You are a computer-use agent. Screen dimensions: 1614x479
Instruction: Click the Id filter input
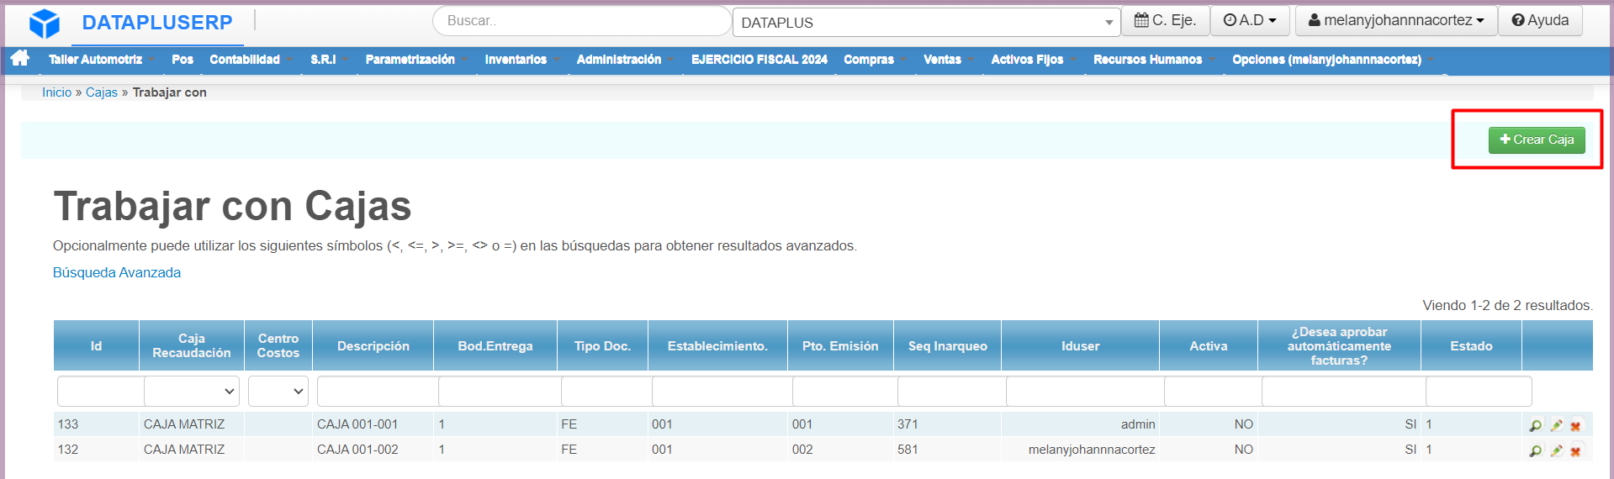click(x=101, y=392)
